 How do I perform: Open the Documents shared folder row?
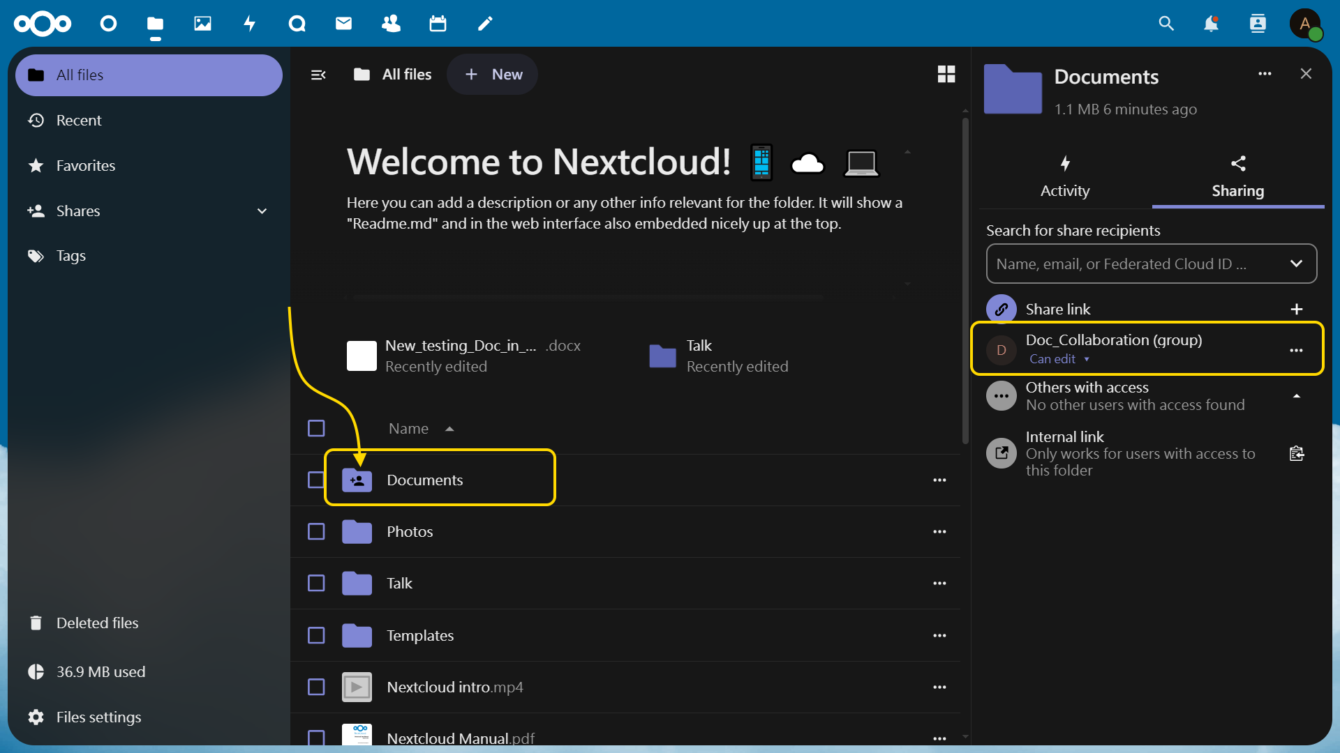[x=625, y=480]
